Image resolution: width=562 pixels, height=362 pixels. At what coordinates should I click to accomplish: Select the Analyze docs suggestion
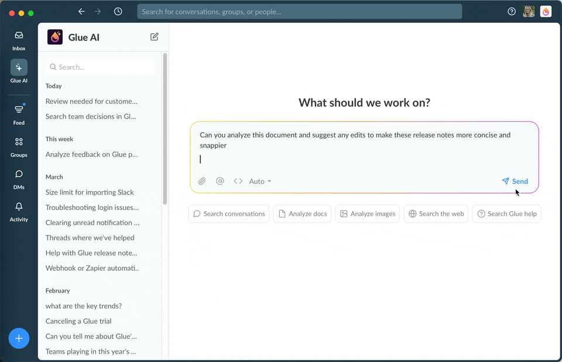(302, 214)
